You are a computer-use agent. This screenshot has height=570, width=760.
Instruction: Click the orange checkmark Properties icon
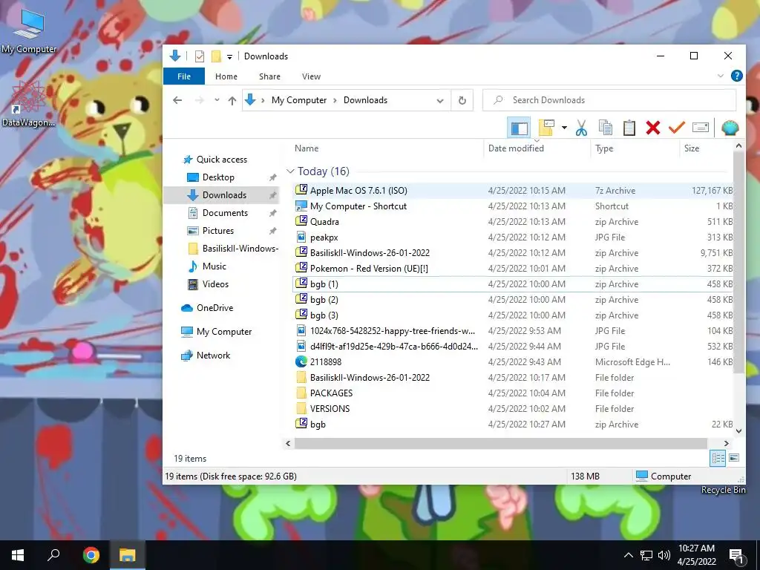point(677,128)
